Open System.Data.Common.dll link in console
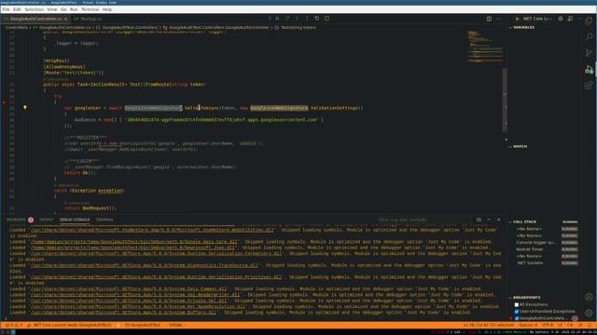 [x=129, y=288]
